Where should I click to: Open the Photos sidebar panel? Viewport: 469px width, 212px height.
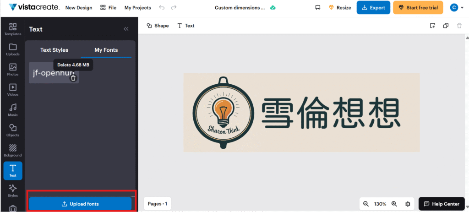click(x=13, y=69)
